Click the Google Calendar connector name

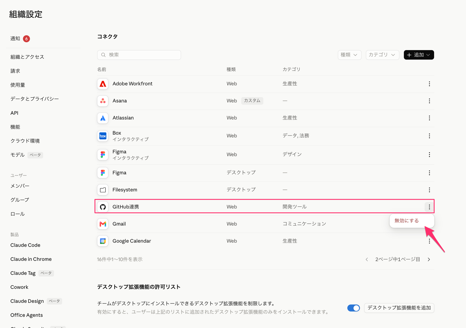[132, 241]
